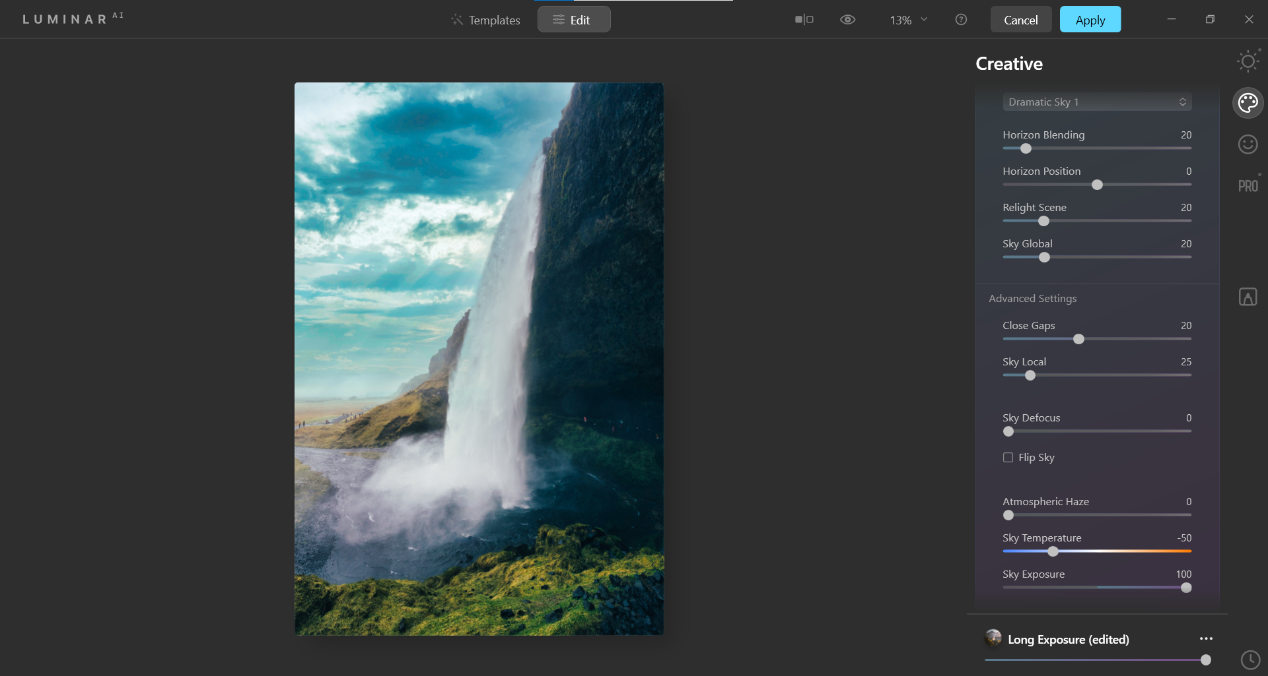Click the Apply button

(x=1090, y=20)
